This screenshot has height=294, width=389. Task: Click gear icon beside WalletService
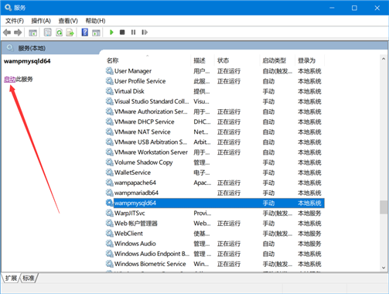(x=110, y=173)
